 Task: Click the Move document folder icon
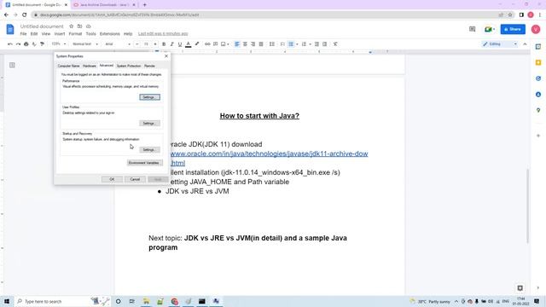coord(79,26)
